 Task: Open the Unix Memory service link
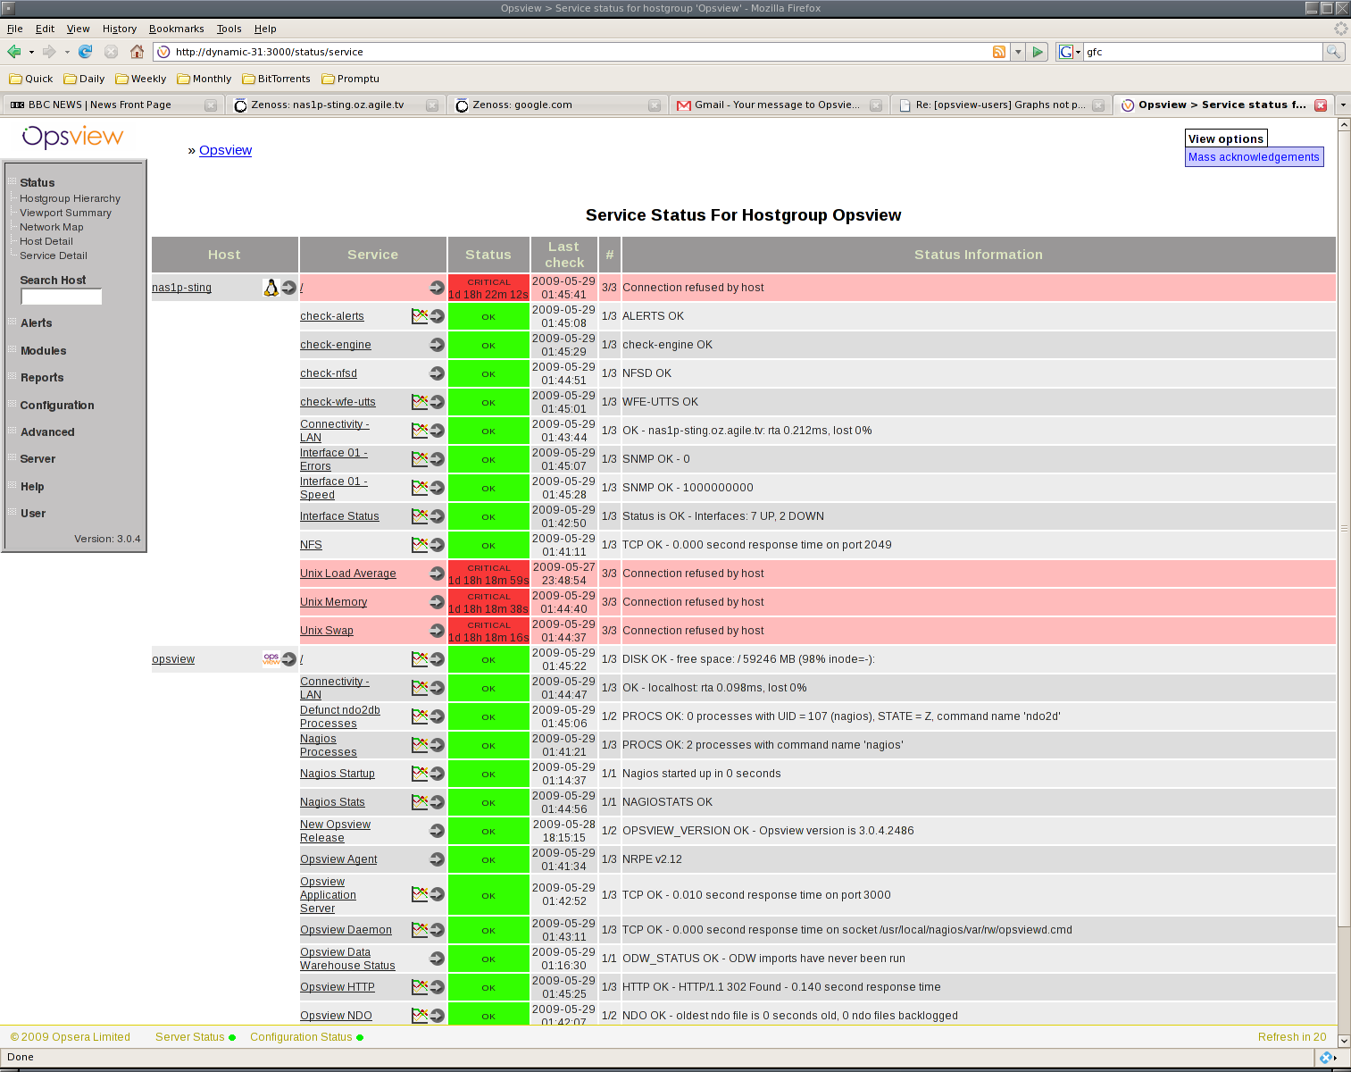pos(334,602)
